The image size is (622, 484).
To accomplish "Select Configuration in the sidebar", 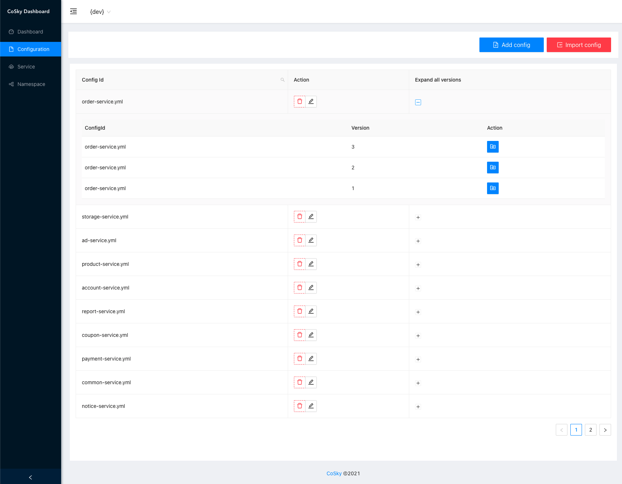I will click(31, 49).
